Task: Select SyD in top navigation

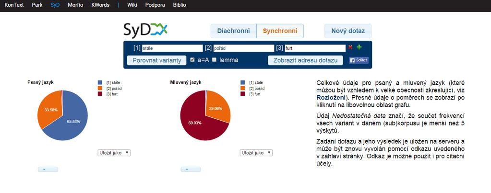Action: point(55,5)
